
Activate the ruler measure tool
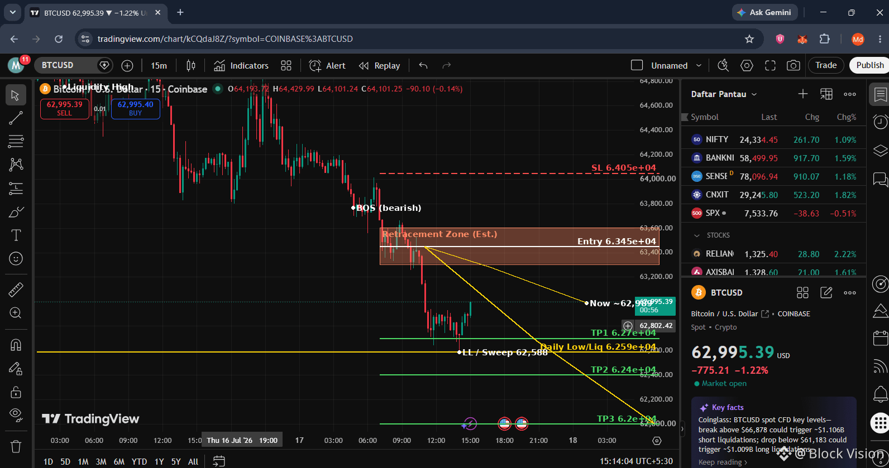point(16,290)
